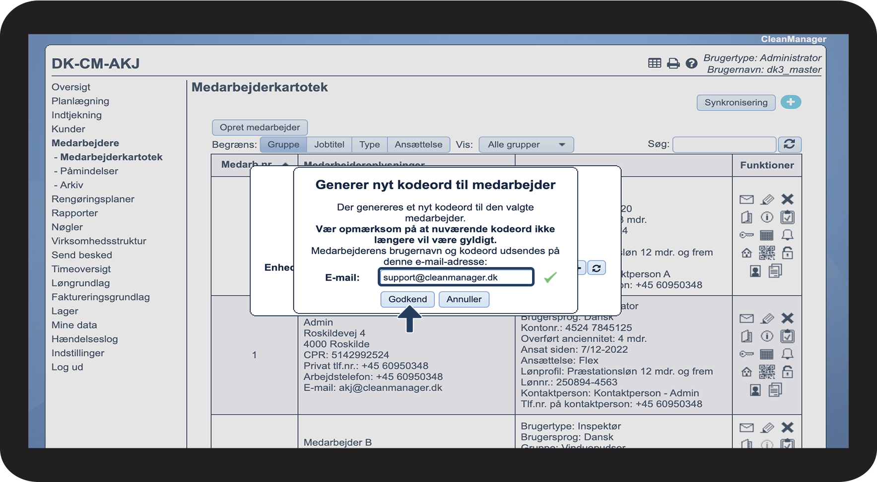Click the house icon in Kontaktperson A row
Viewport: 877px width, 482px height.
pyautogui.click(x=746, y=253)
